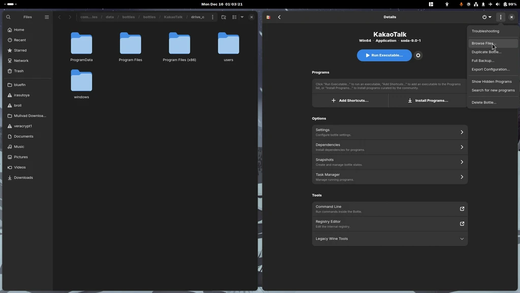Launch Command Line tool
The image size is (520, 293).
tap(389, 209)
